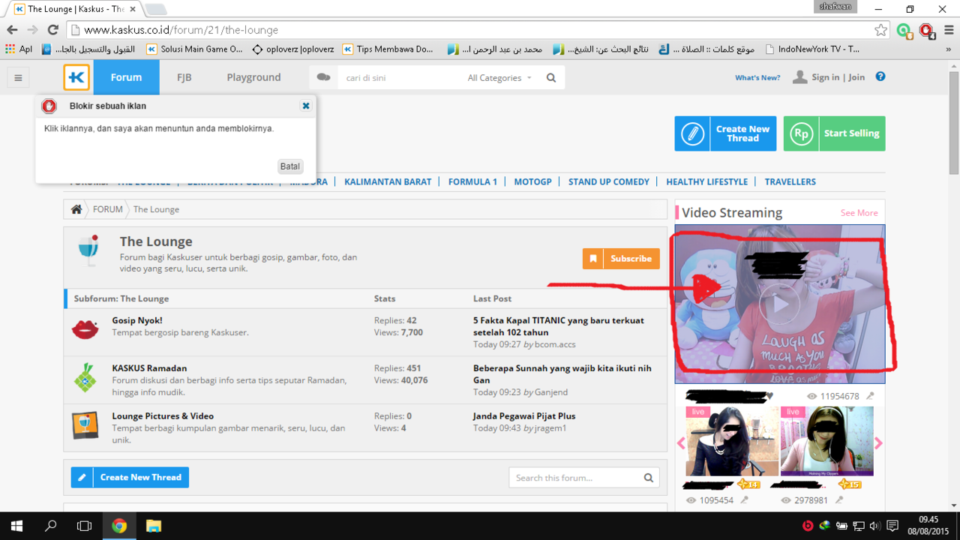960x540 pixels.
Task: Reload the page
Action: [x=52, y=30]
